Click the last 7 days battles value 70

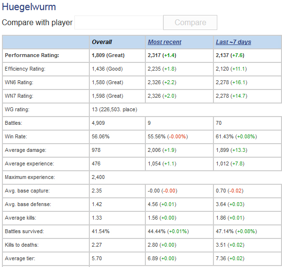pyautogui.click(x=219, y=123)
